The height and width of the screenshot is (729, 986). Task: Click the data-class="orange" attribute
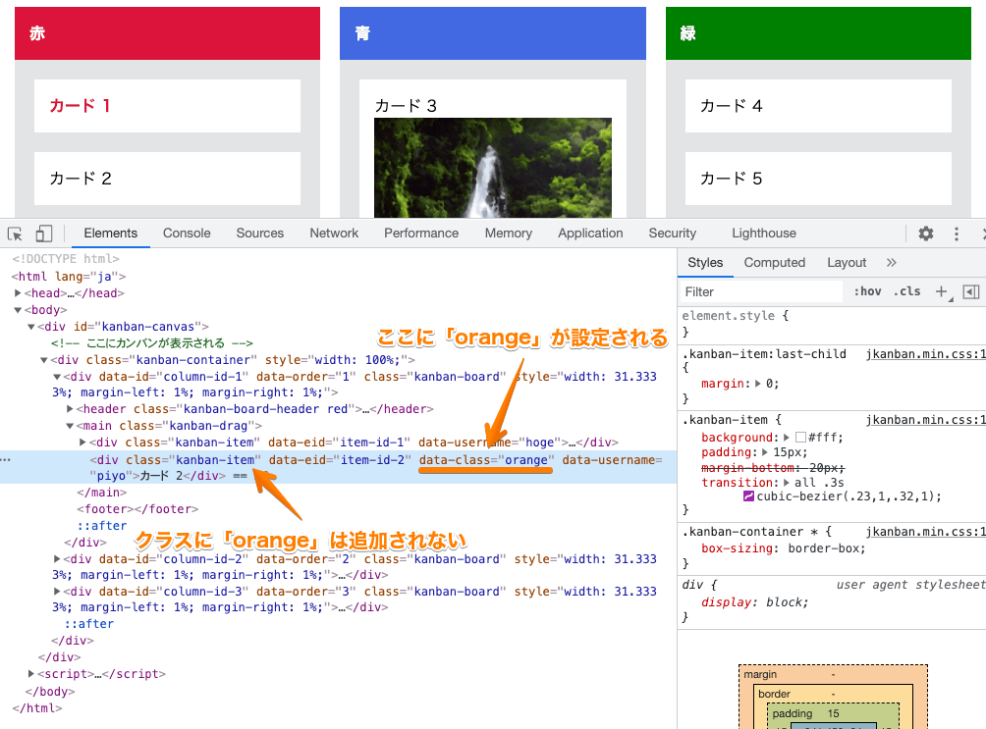[487, 460]
